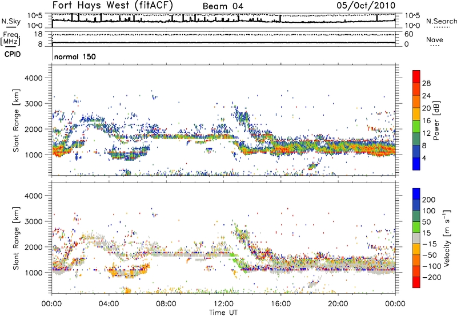Click the 'N.Sky' legend label
Viewport: 457px width, 316px height.
coord(11,21)
